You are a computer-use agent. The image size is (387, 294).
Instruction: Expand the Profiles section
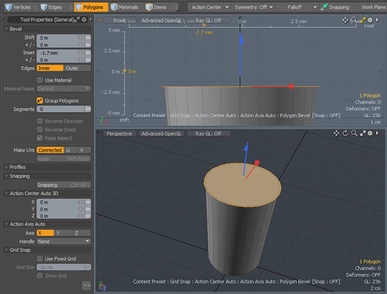click(x=18, y=167)
